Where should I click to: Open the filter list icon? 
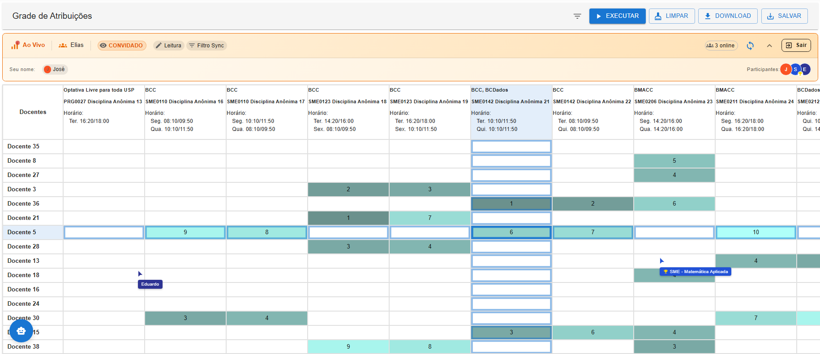[x=577, y=16]
